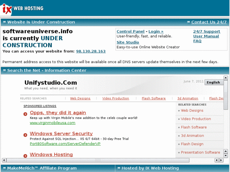Select 3d Animation in the top related searches
Image resolution: width=230 pixels, height=172 pixels.
[188, 98]
